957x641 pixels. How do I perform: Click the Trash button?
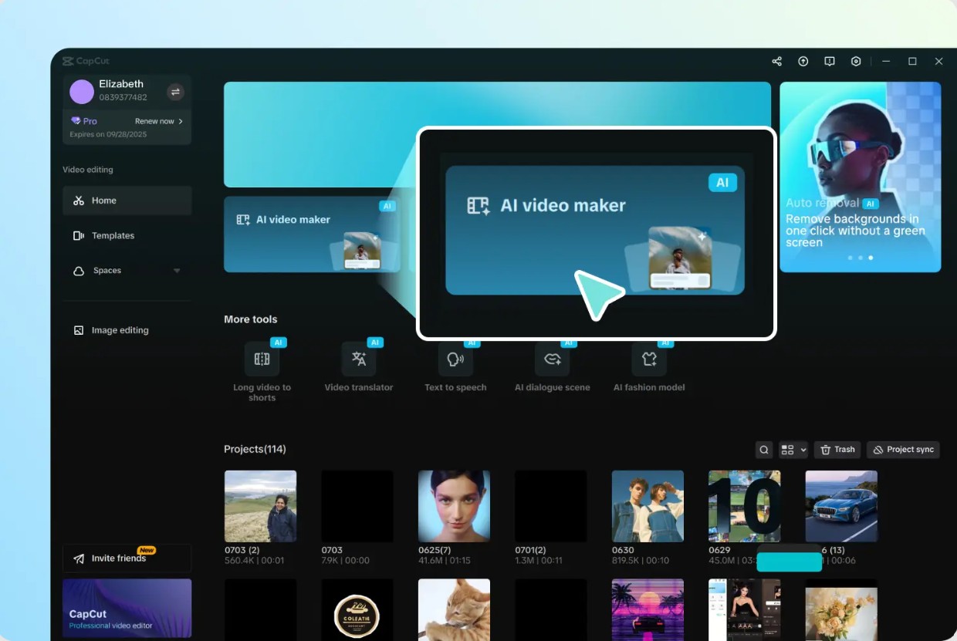[837, 450]
